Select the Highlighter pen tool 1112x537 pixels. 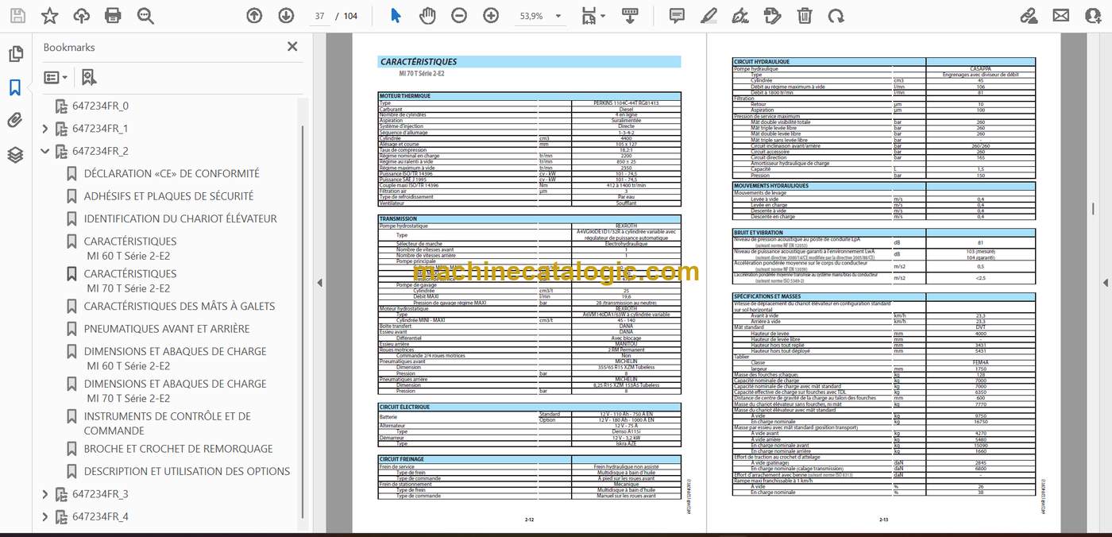tap(709, 16)
